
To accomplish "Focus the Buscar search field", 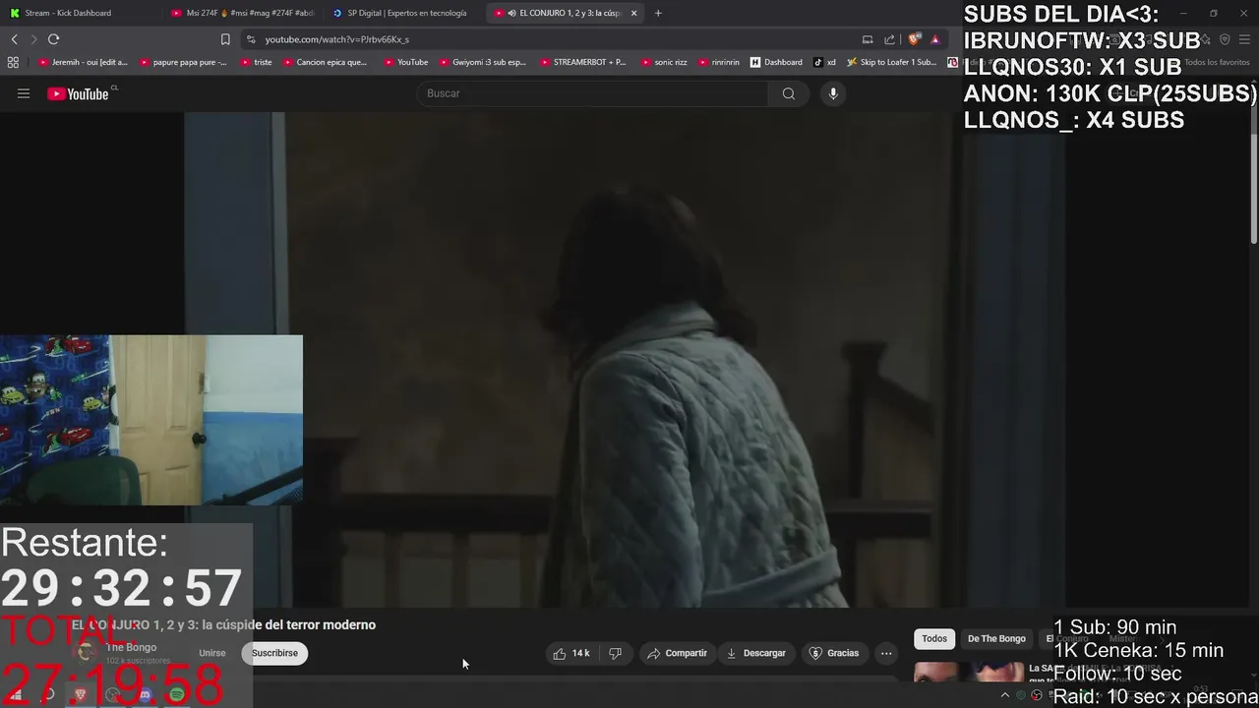I will click(x=592, y=93).
